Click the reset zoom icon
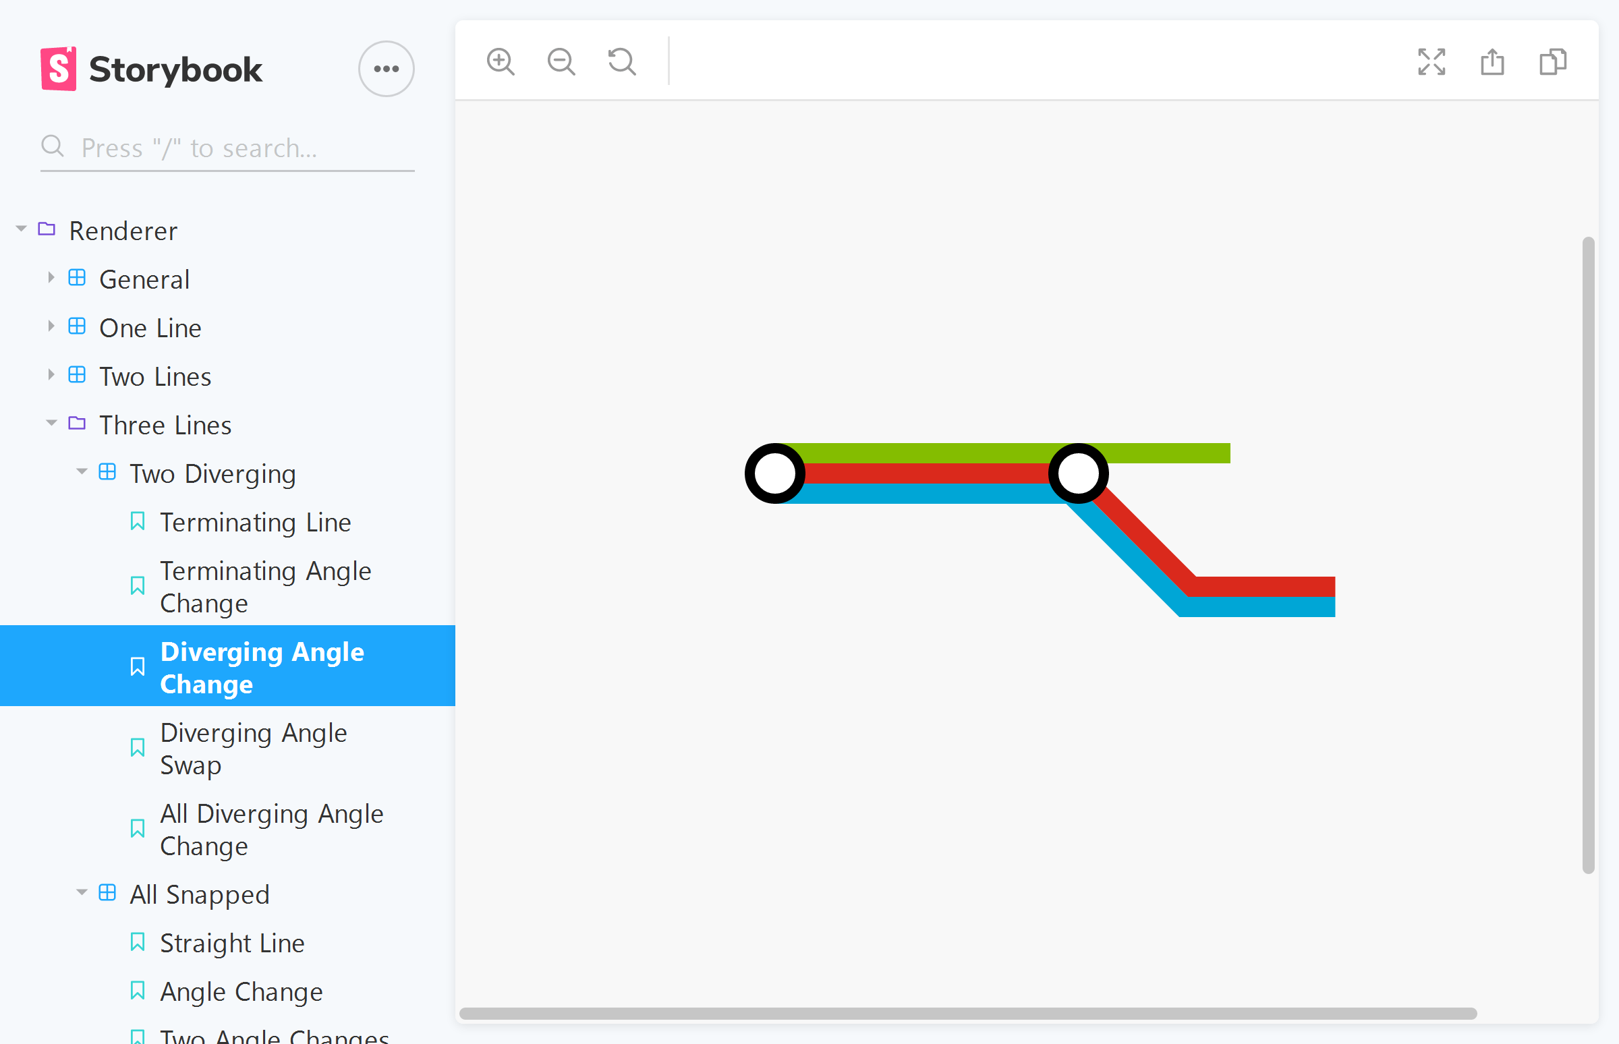Viewport: 1619px width, 1044px height. click(x=622, y=61)
